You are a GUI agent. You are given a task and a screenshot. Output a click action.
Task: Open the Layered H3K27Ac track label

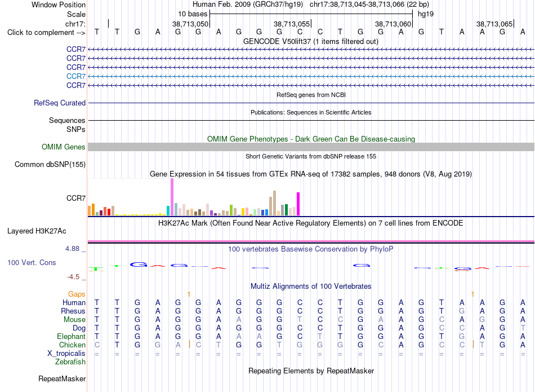click(37, 231)
